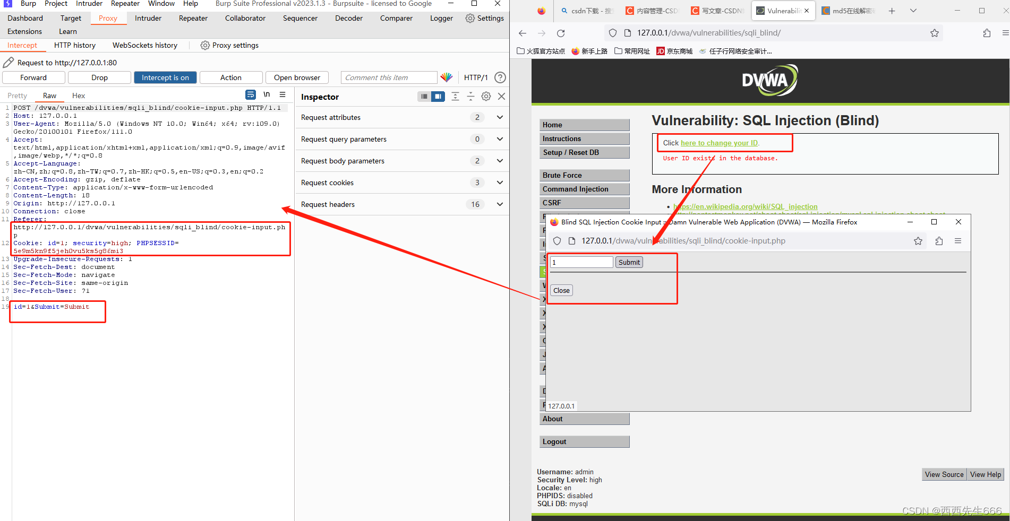This screenshot has width=1010, height=521.
Task: Open Proxy settings
Action: click(x=229, y=45)
